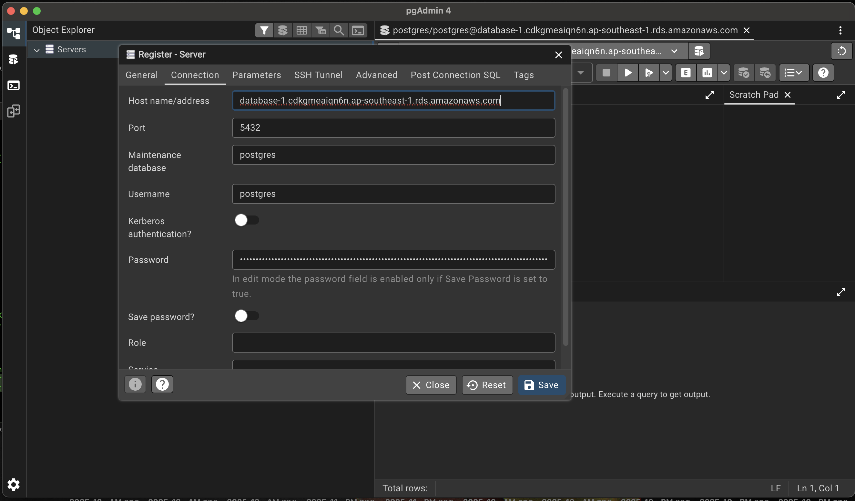Screen dimensions: 855x501
Task: Click inside the Role input field
Action: pyautogui.click(x=393, y=343)
